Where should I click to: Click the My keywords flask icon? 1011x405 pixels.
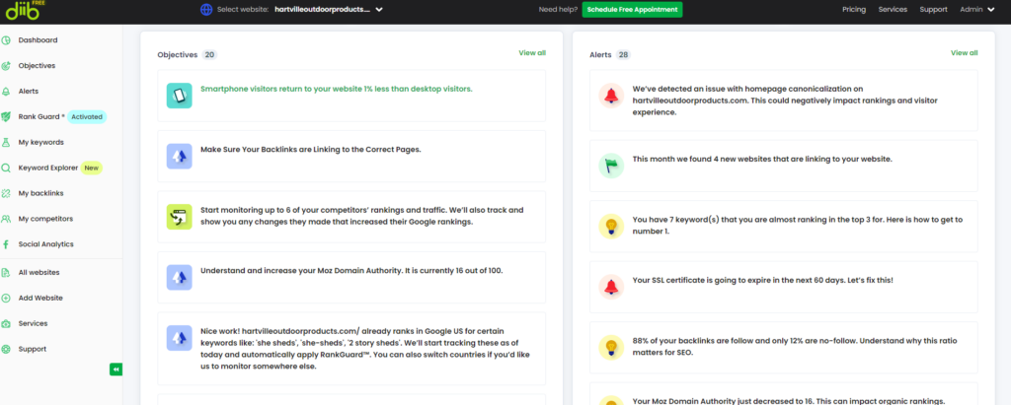point(6,142)
